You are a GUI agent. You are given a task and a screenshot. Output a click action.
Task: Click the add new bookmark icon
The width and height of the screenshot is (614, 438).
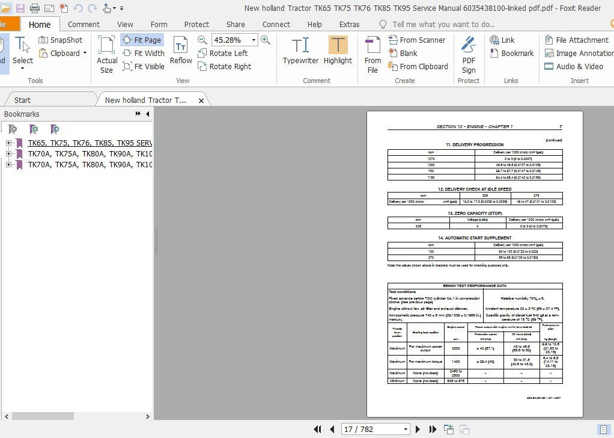coord(34,129)
